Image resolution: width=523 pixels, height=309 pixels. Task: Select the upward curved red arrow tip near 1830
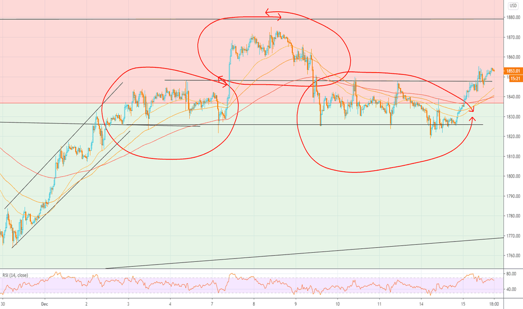(472, 119)
